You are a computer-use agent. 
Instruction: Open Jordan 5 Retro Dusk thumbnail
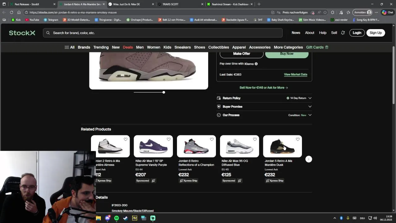(282, 146)
